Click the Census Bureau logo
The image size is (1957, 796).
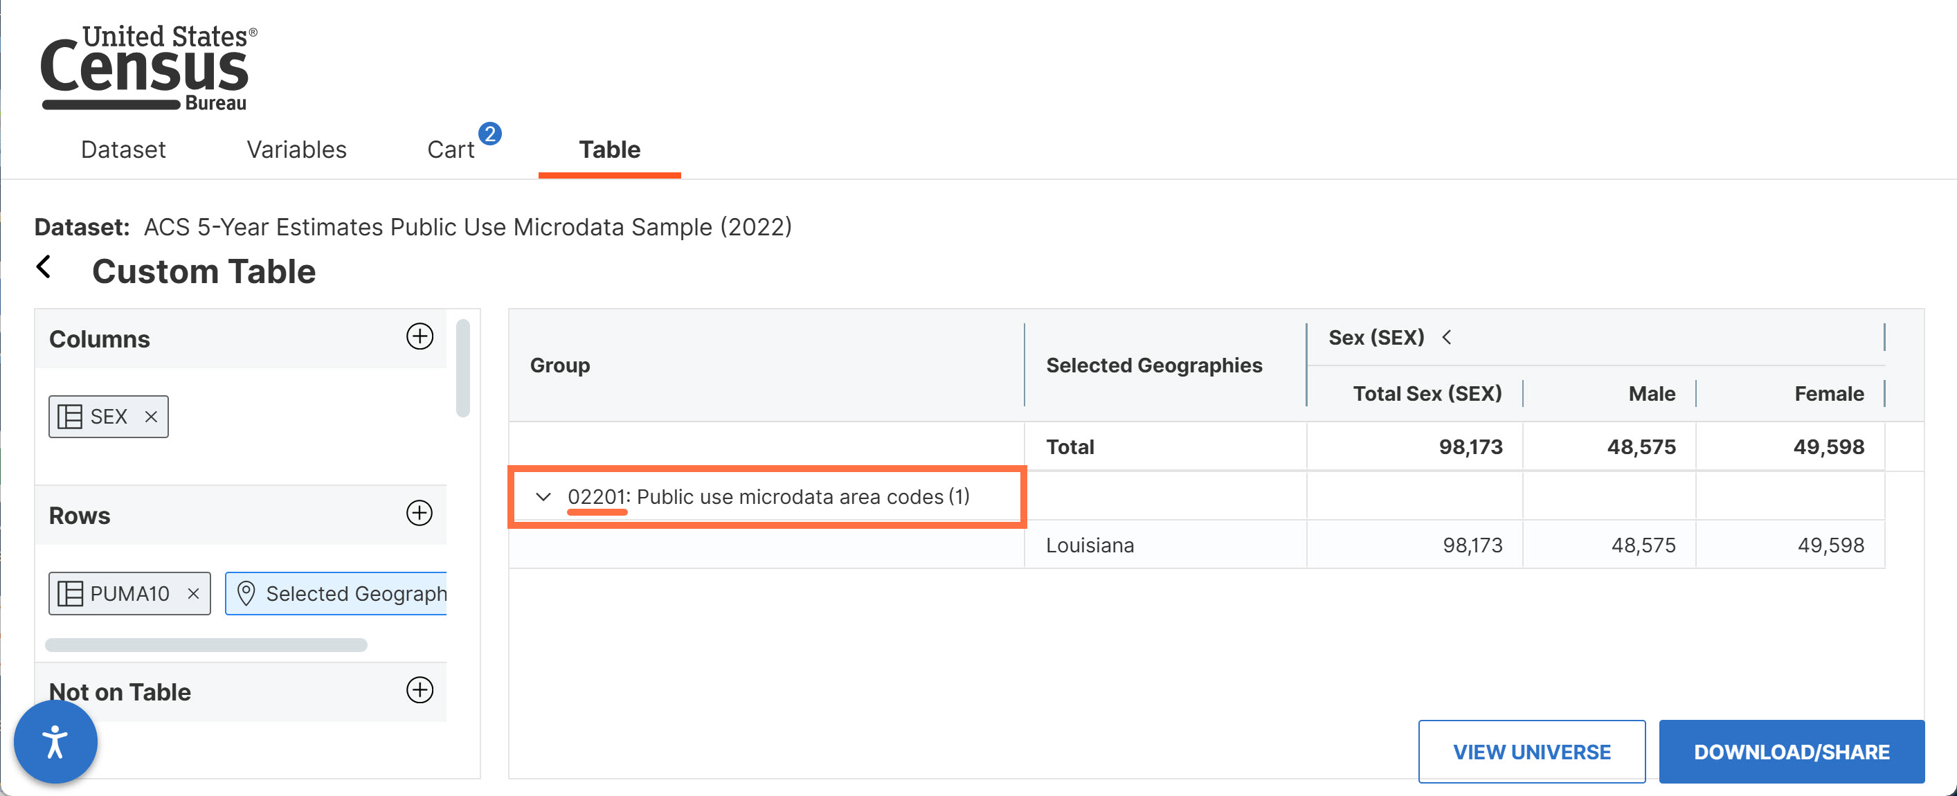tap(148, 68)
